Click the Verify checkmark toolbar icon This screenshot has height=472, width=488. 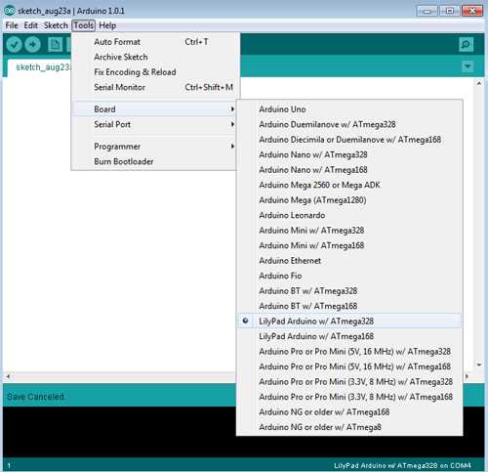[14, 44]
